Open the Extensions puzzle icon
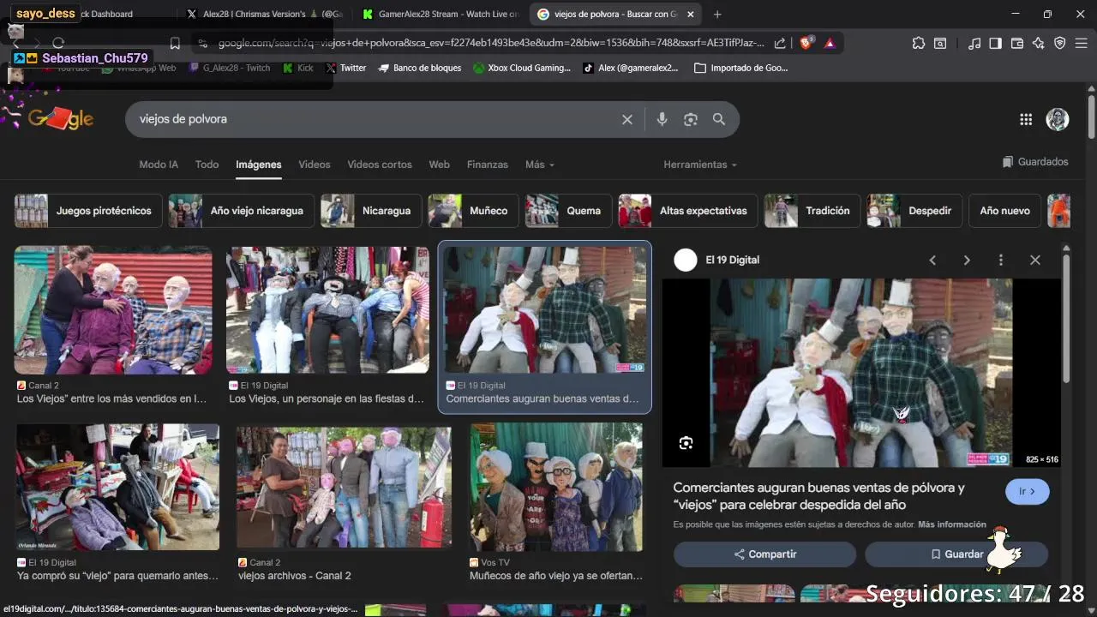The image size is (1097, 617). (x=919, y=43)
